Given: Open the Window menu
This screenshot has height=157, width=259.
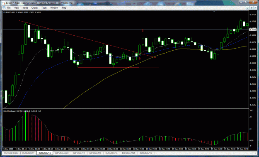Looking at the screenshot, I should (54, 8).
